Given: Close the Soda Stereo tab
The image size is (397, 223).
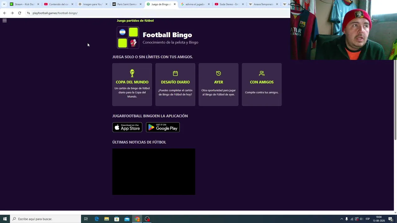Looking at the screenshot, I should (x=243, y=4).
